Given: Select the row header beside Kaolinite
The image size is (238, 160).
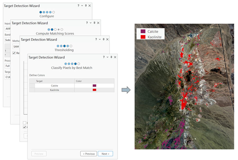Looking at the screenshot, I should point(32,90).
